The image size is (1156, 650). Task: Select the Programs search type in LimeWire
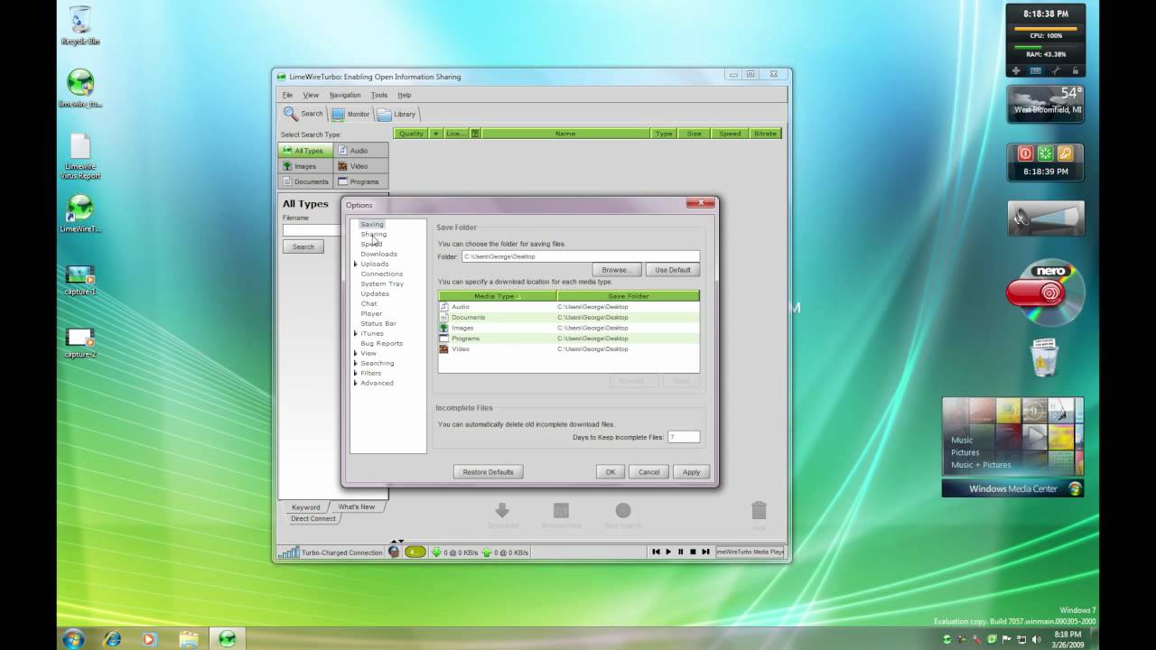[360, 181]
